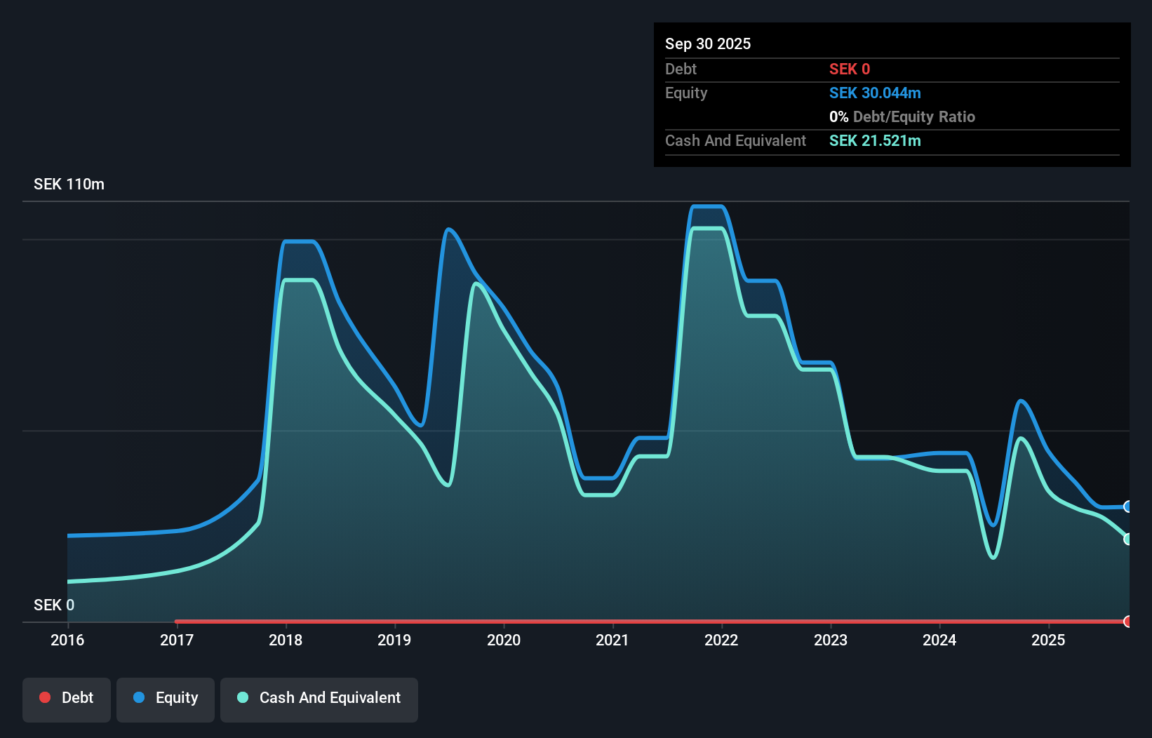Select the blue equity endpoint marker on chart
This screenshot has height=738, width=1152.
click(x=1128, y=506)
